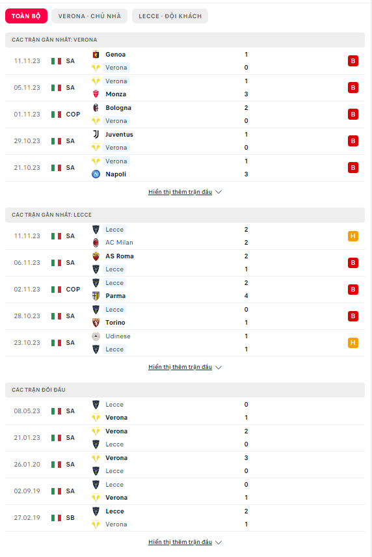This screenshot has height=557, width=372.
Task: Click the Udinese club logo
Action: click(96, 336)
